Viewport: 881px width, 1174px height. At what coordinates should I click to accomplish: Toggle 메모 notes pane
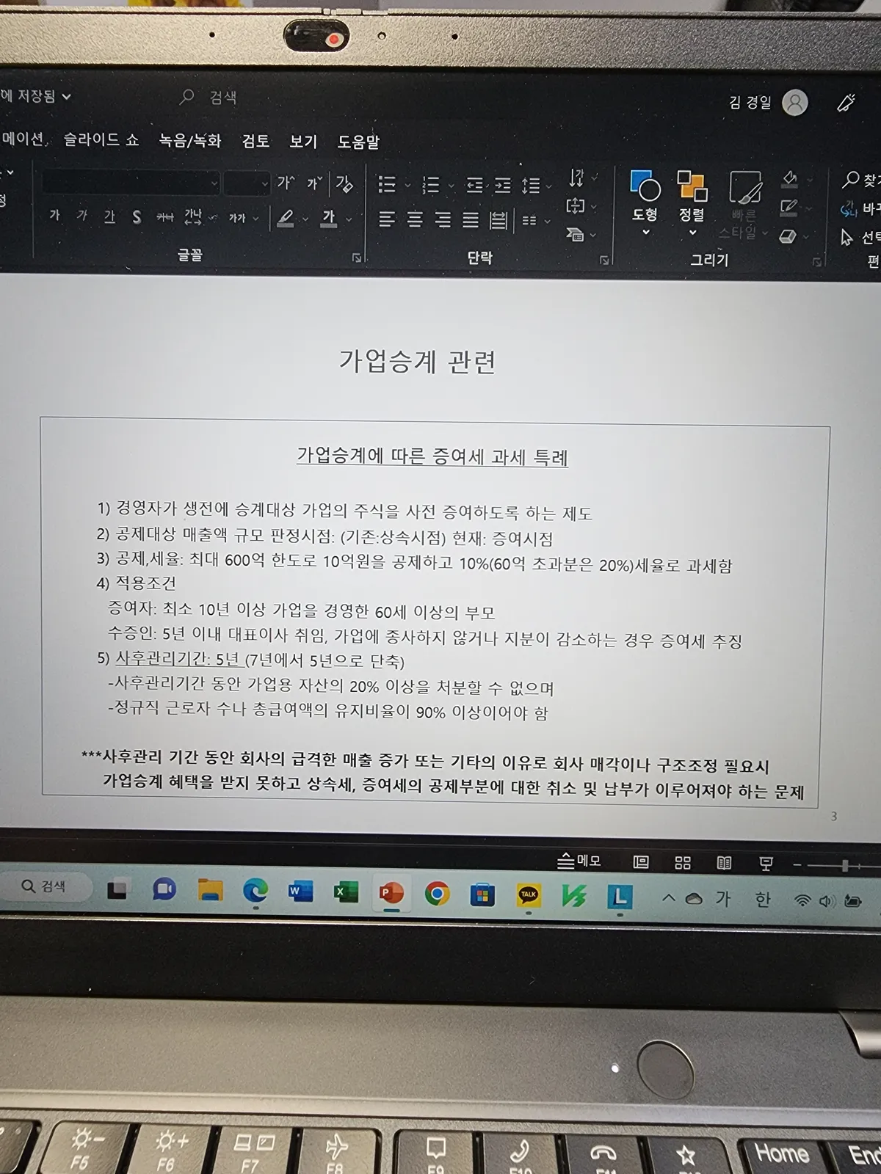(579, 861)
